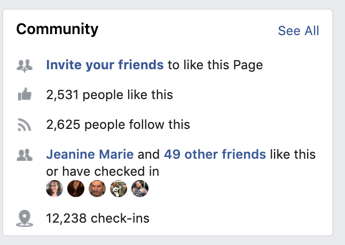Open Jeanine Marie's profile link
This screenshot has height=245, width=345.
(x=90, y=154)
